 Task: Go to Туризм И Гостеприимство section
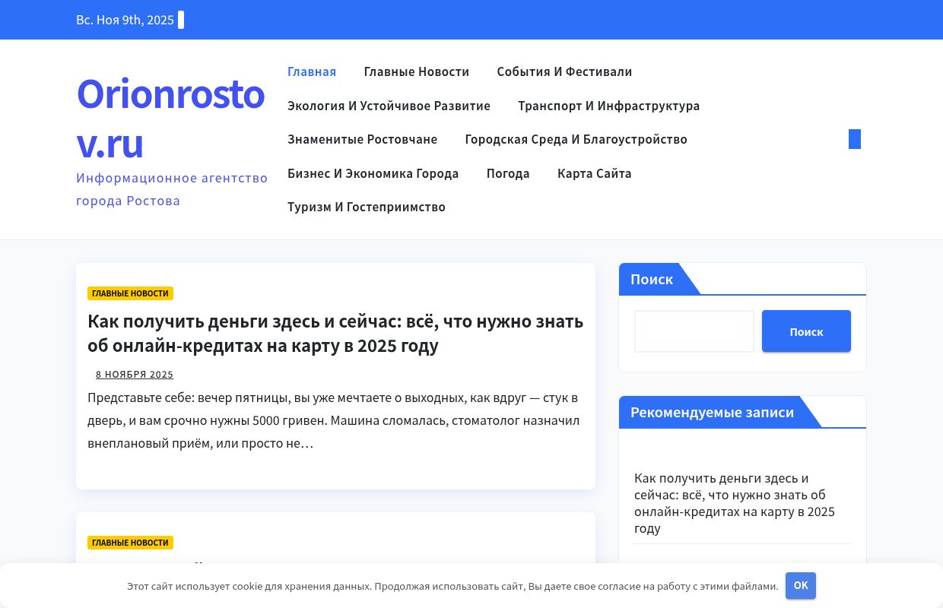tap(366, 207)
